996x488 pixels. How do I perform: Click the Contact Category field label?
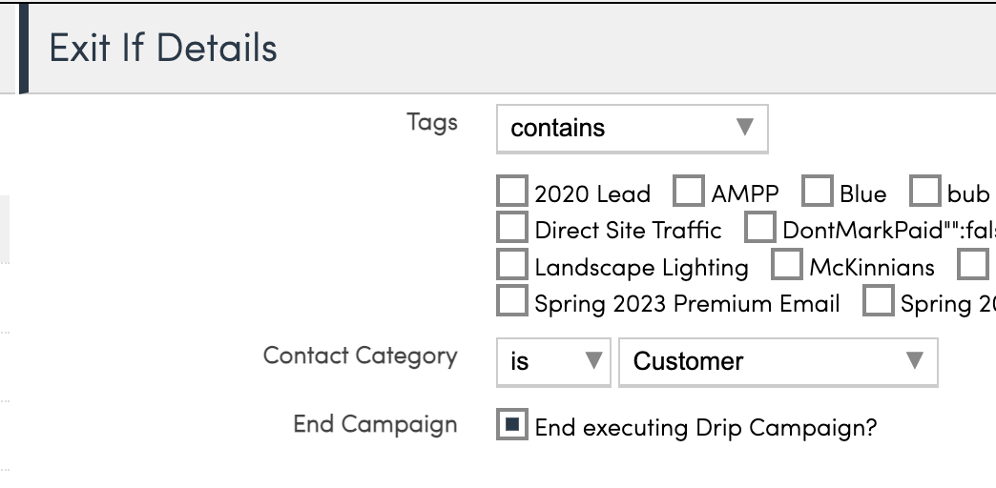coord(360,356)
